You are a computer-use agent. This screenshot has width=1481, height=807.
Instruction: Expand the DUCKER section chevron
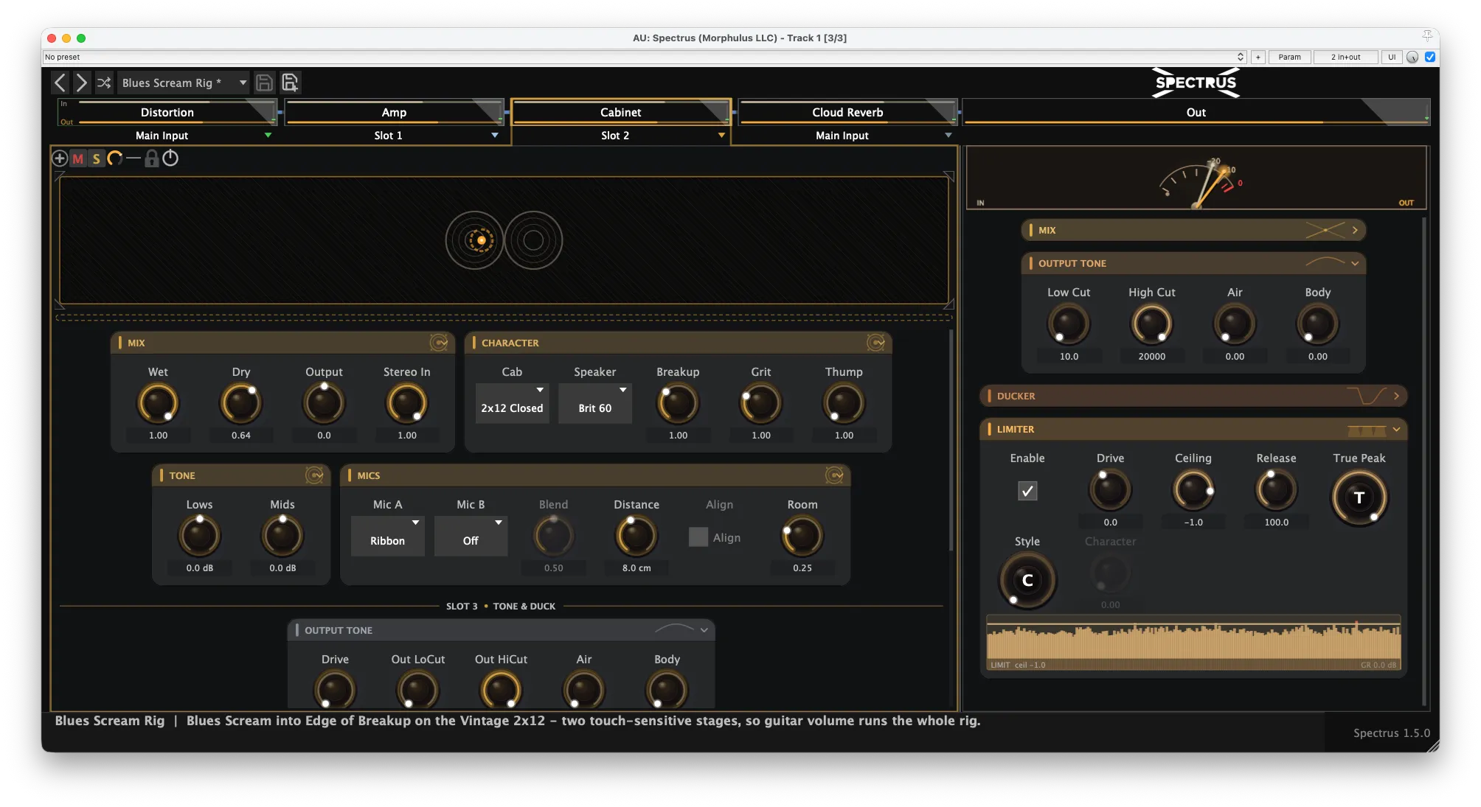pos(1396,396)
